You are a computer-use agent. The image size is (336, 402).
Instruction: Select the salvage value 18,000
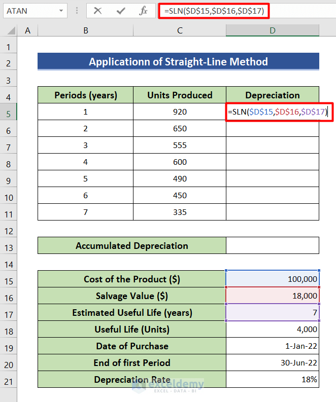(273, 296)
